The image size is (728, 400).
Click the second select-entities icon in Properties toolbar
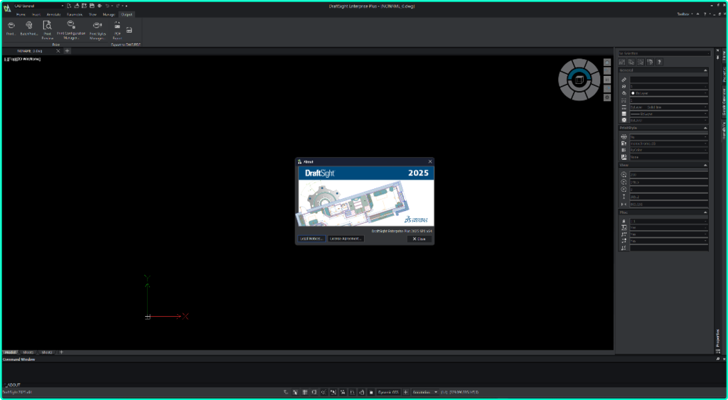coord(632,62)
